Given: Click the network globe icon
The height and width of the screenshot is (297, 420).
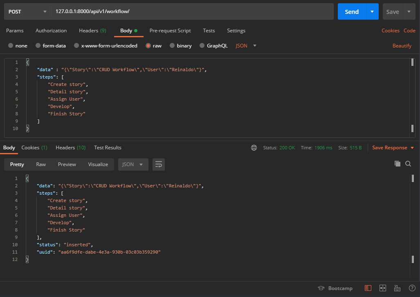Looking at the screenshot, I should [x=254, y=148].
